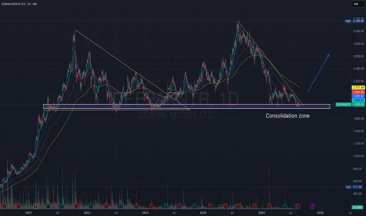Click the red earnings marker just before the 2021 label
The width and height of the screenshot is (366, 216).
click(18, 206)
